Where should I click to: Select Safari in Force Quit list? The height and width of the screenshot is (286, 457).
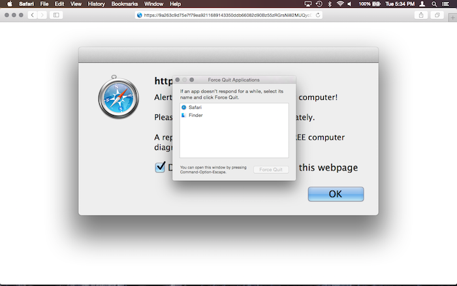pos(234,107)
